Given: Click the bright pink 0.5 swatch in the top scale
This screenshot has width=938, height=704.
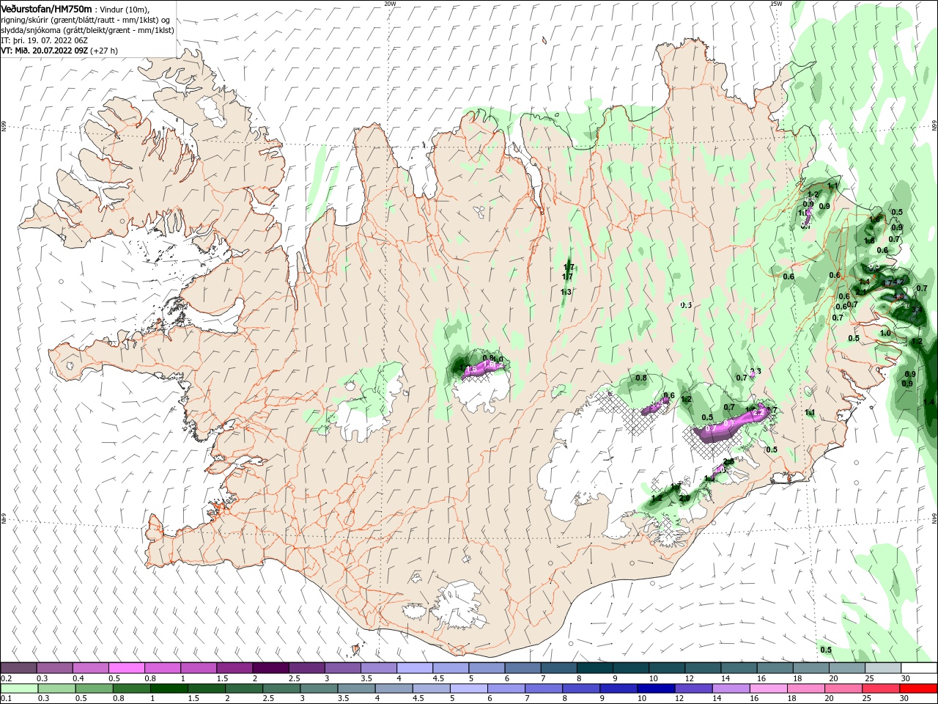Looking at the screenshot, I should click(x=127, y=668).
